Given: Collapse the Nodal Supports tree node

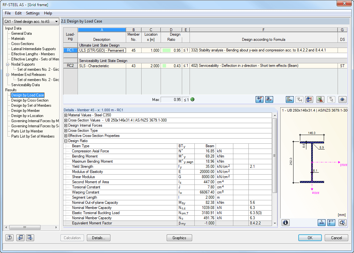Looking at the screenshot, I should (x=7, y=64).
